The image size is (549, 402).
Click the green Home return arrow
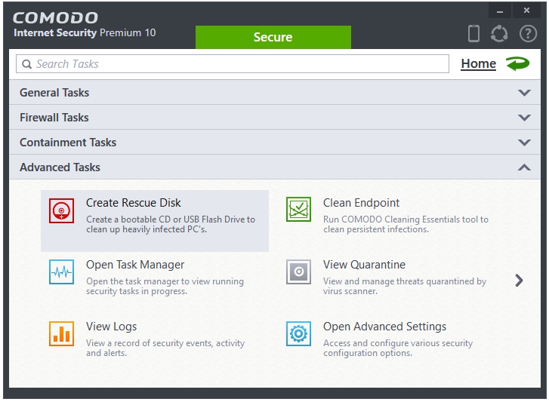[x=518, y=63]
